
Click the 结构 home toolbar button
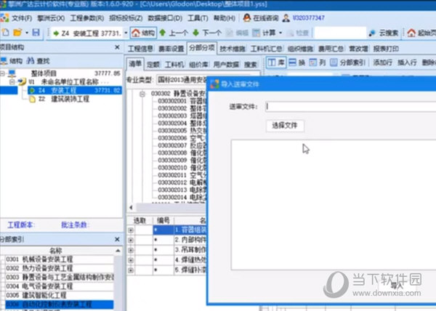click(x=143, y=33)
